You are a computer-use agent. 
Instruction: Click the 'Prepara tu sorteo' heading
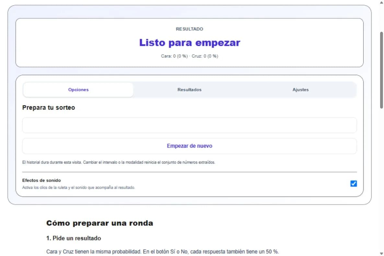pos(49,108)
